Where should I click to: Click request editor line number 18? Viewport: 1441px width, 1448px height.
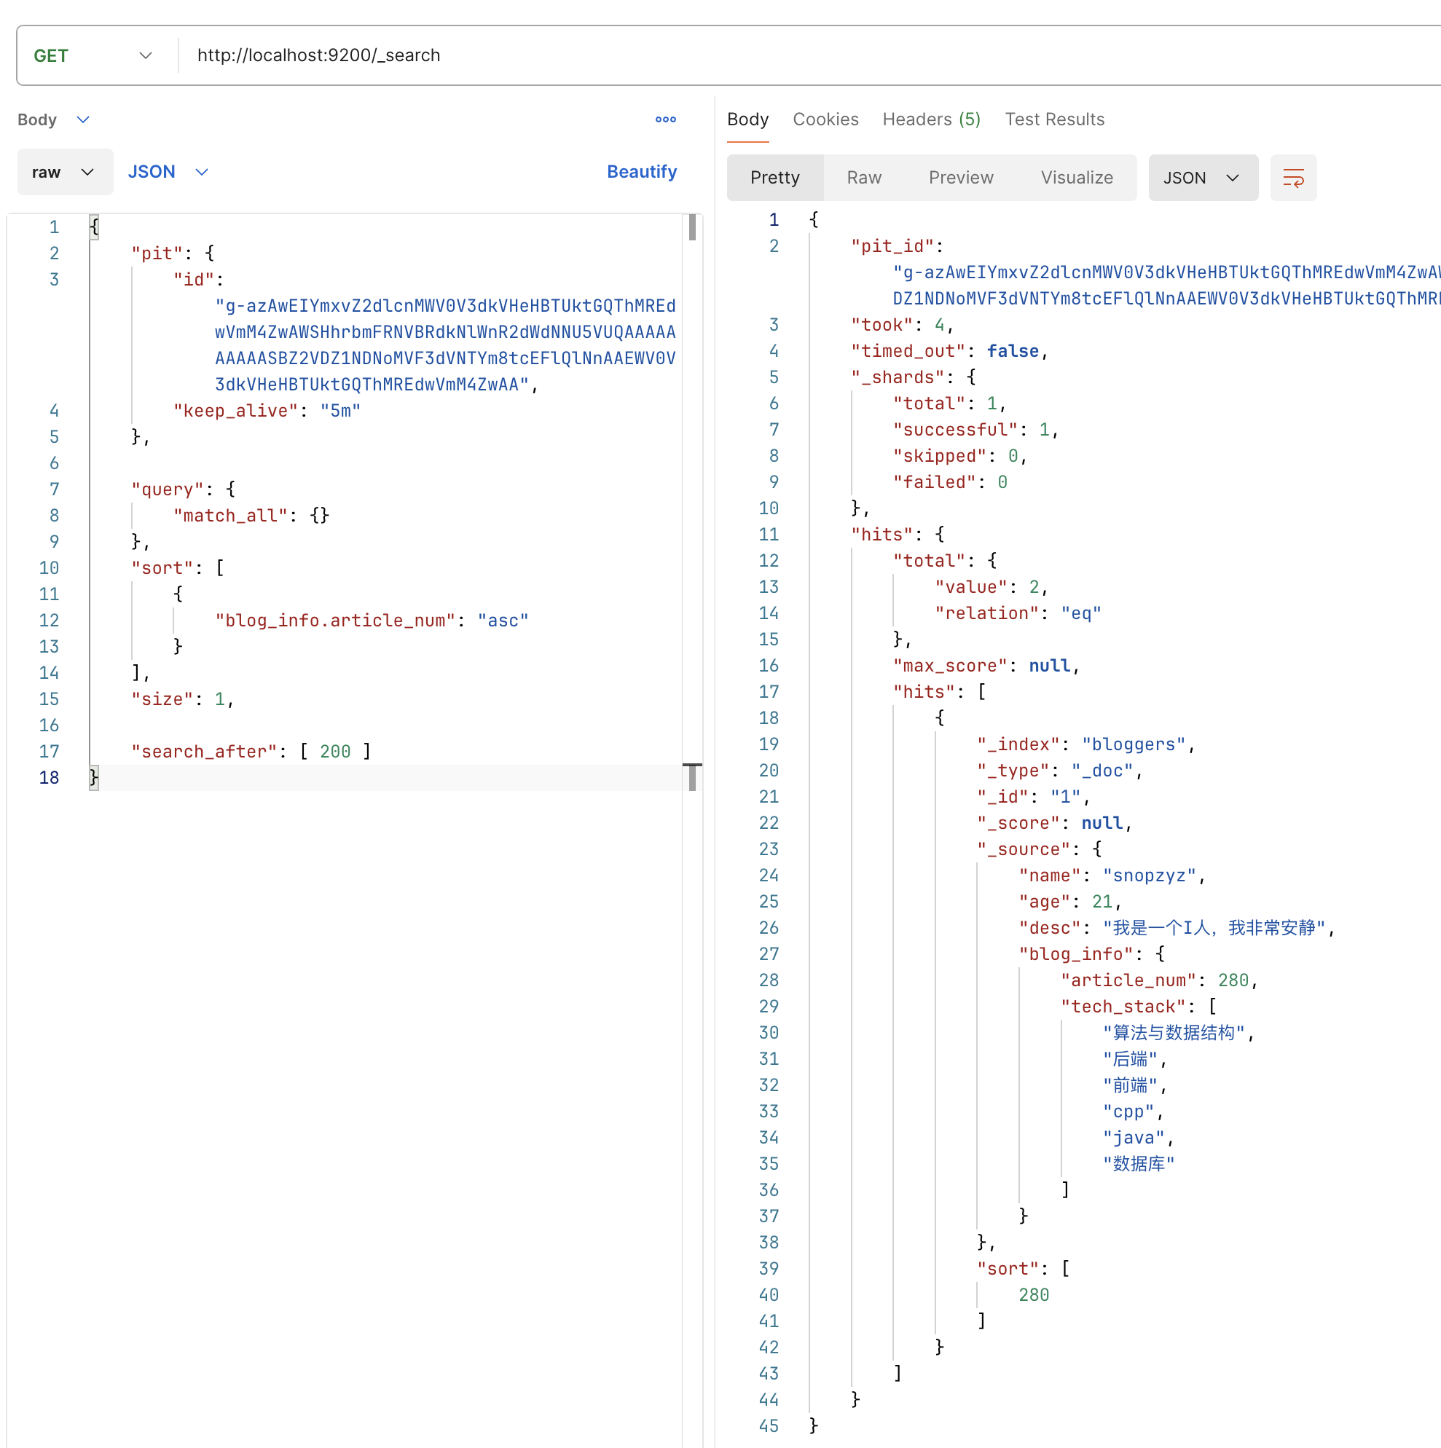pyautogui.click(x=49, y=778)
